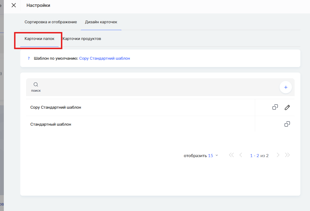Image resolution: width=310 pixels, height=211 pixels.
Task: Go to next page of templates
Action: click(278, 155)
